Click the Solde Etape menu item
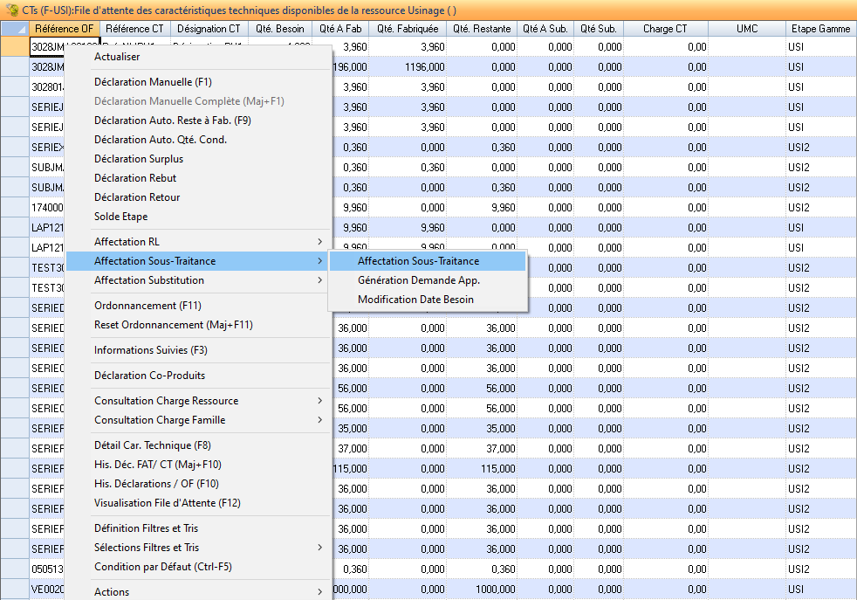This screenshot has width=857, height=600. [120, 217]
